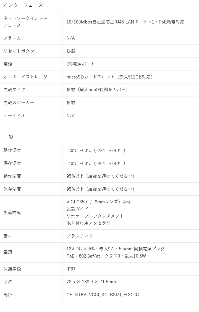Click the 防水ケーブルアタッチメント text line
The width and height of the screenshot is (199, 312).
click(x=95, y=216)
